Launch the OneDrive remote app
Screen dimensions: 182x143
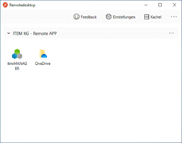point(43,57)
